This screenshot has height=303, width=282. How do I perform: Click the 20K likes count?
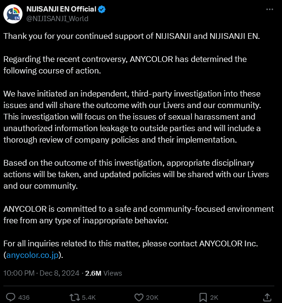coord(152,297)
